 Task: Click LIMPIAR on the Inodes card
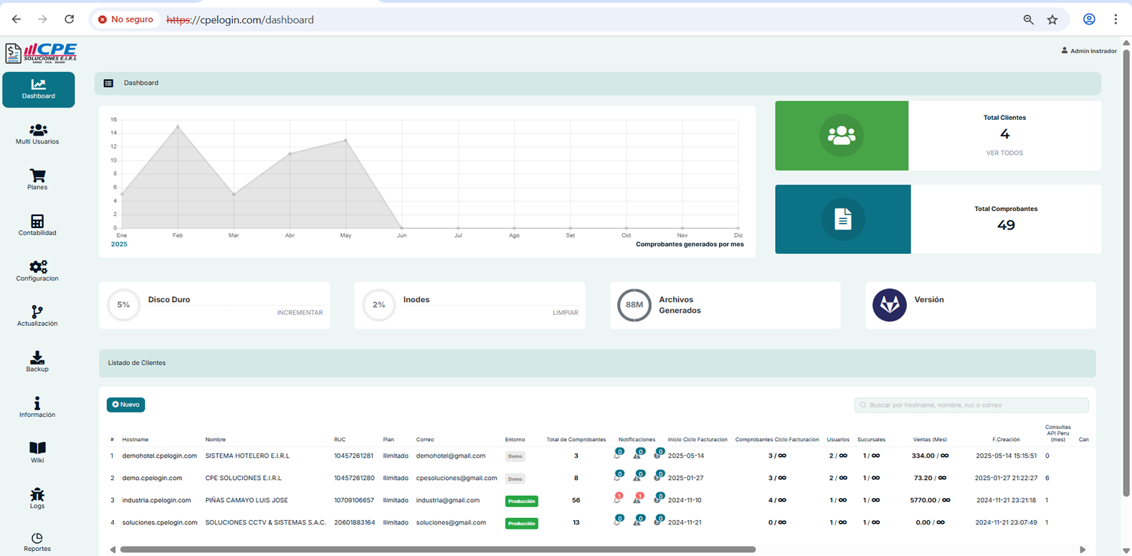point(565,313)
